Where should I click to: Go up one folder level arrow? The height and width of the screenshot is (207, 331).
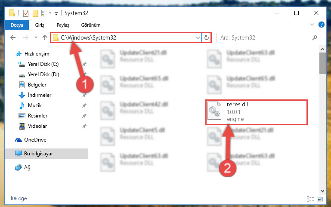[44, 37]
